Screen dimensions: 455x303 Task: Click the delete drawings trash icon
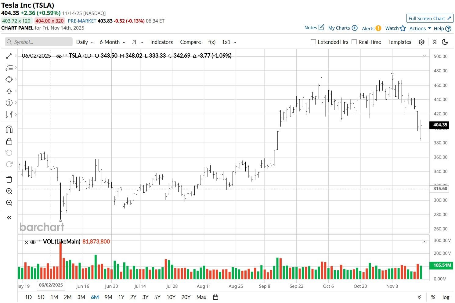click(9, 179)
